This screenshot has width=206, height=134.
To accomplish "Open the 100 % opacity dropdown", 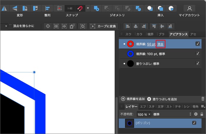I will [x=144, y=114].
